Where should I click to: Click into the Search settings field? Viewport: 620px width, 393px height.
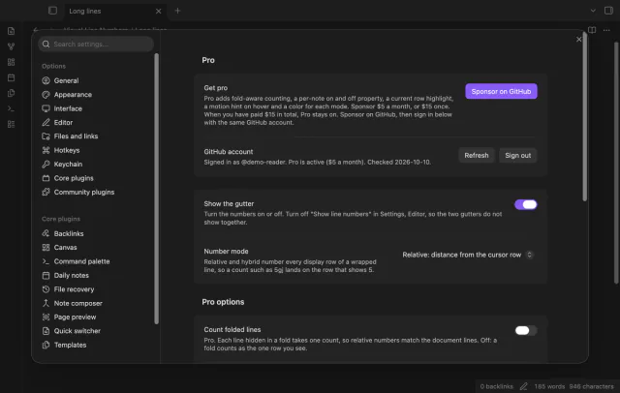(x=96, y=44)
